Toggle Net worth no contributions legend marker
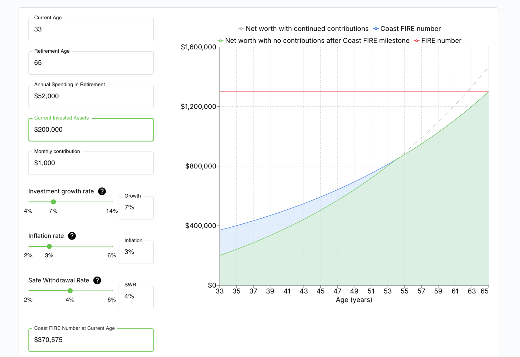 220,41
